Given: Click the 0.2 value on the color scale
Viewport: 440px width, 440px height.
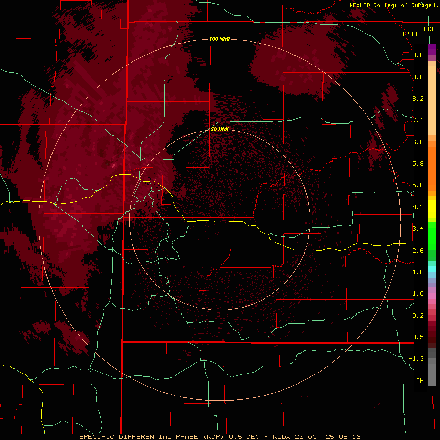Looking at the screenshot, I should coord(418,316).
